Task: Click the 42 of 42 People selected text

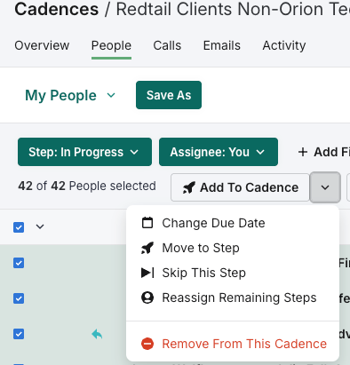Action: click(x=87, y=186)
